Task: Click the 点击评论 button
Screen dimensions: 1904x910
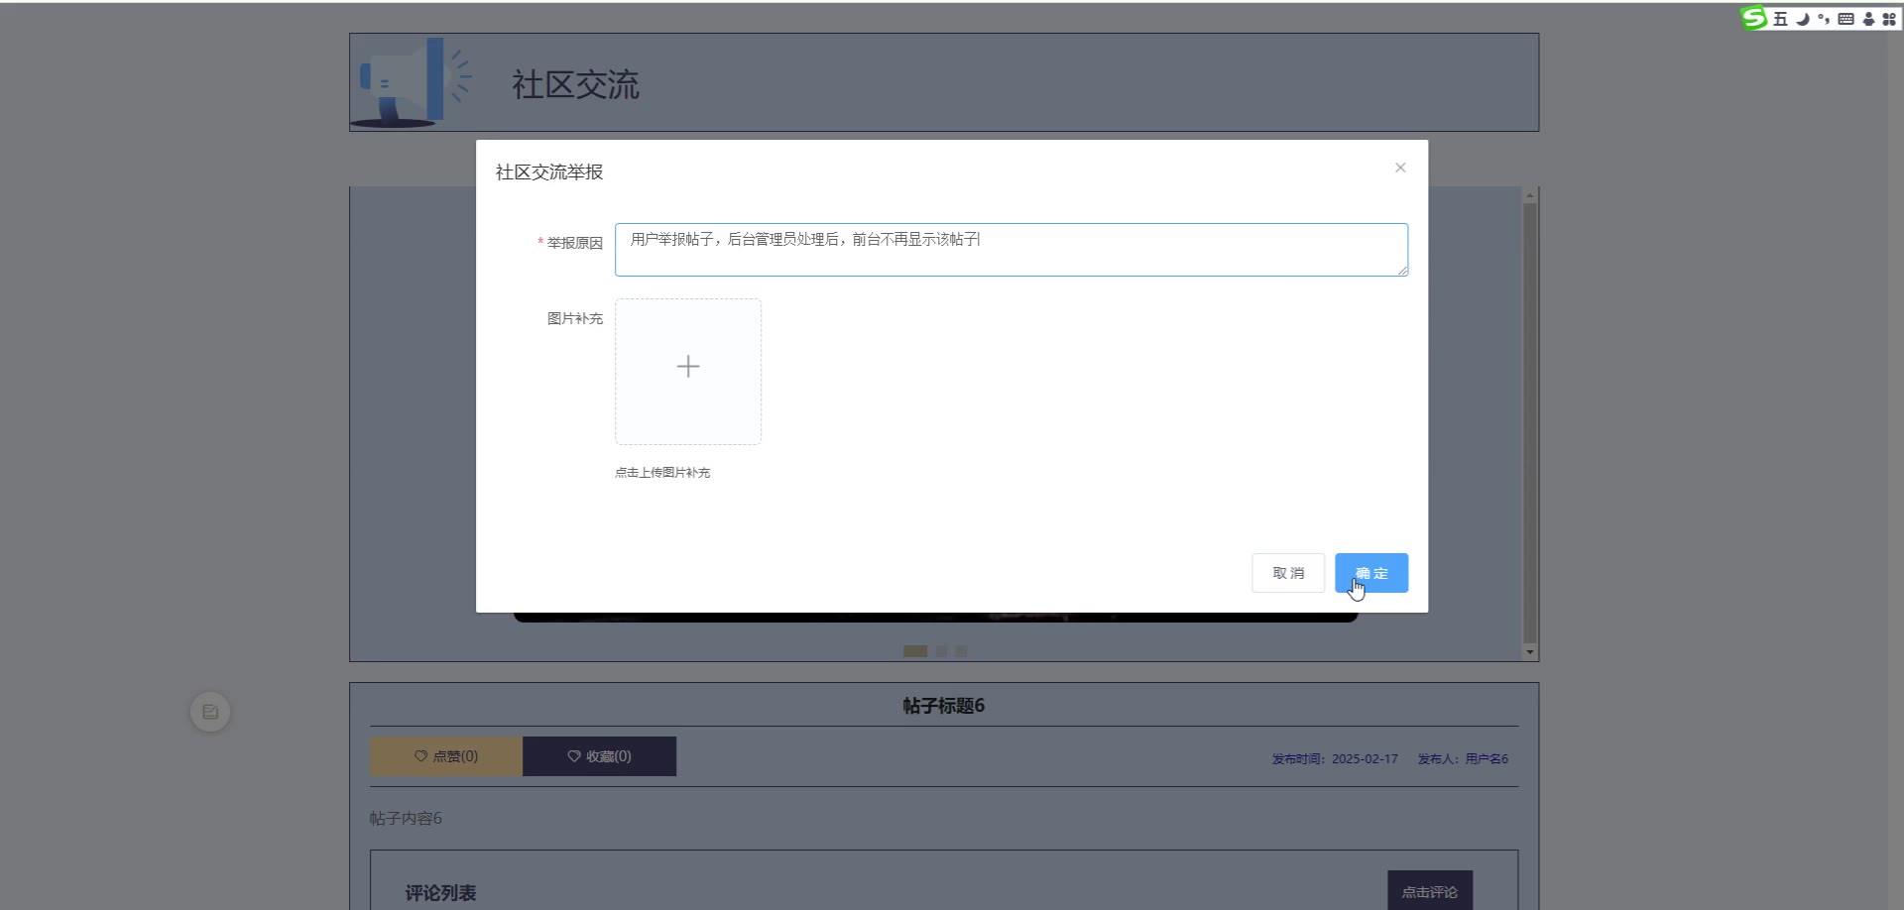Action: (1429, 891)
